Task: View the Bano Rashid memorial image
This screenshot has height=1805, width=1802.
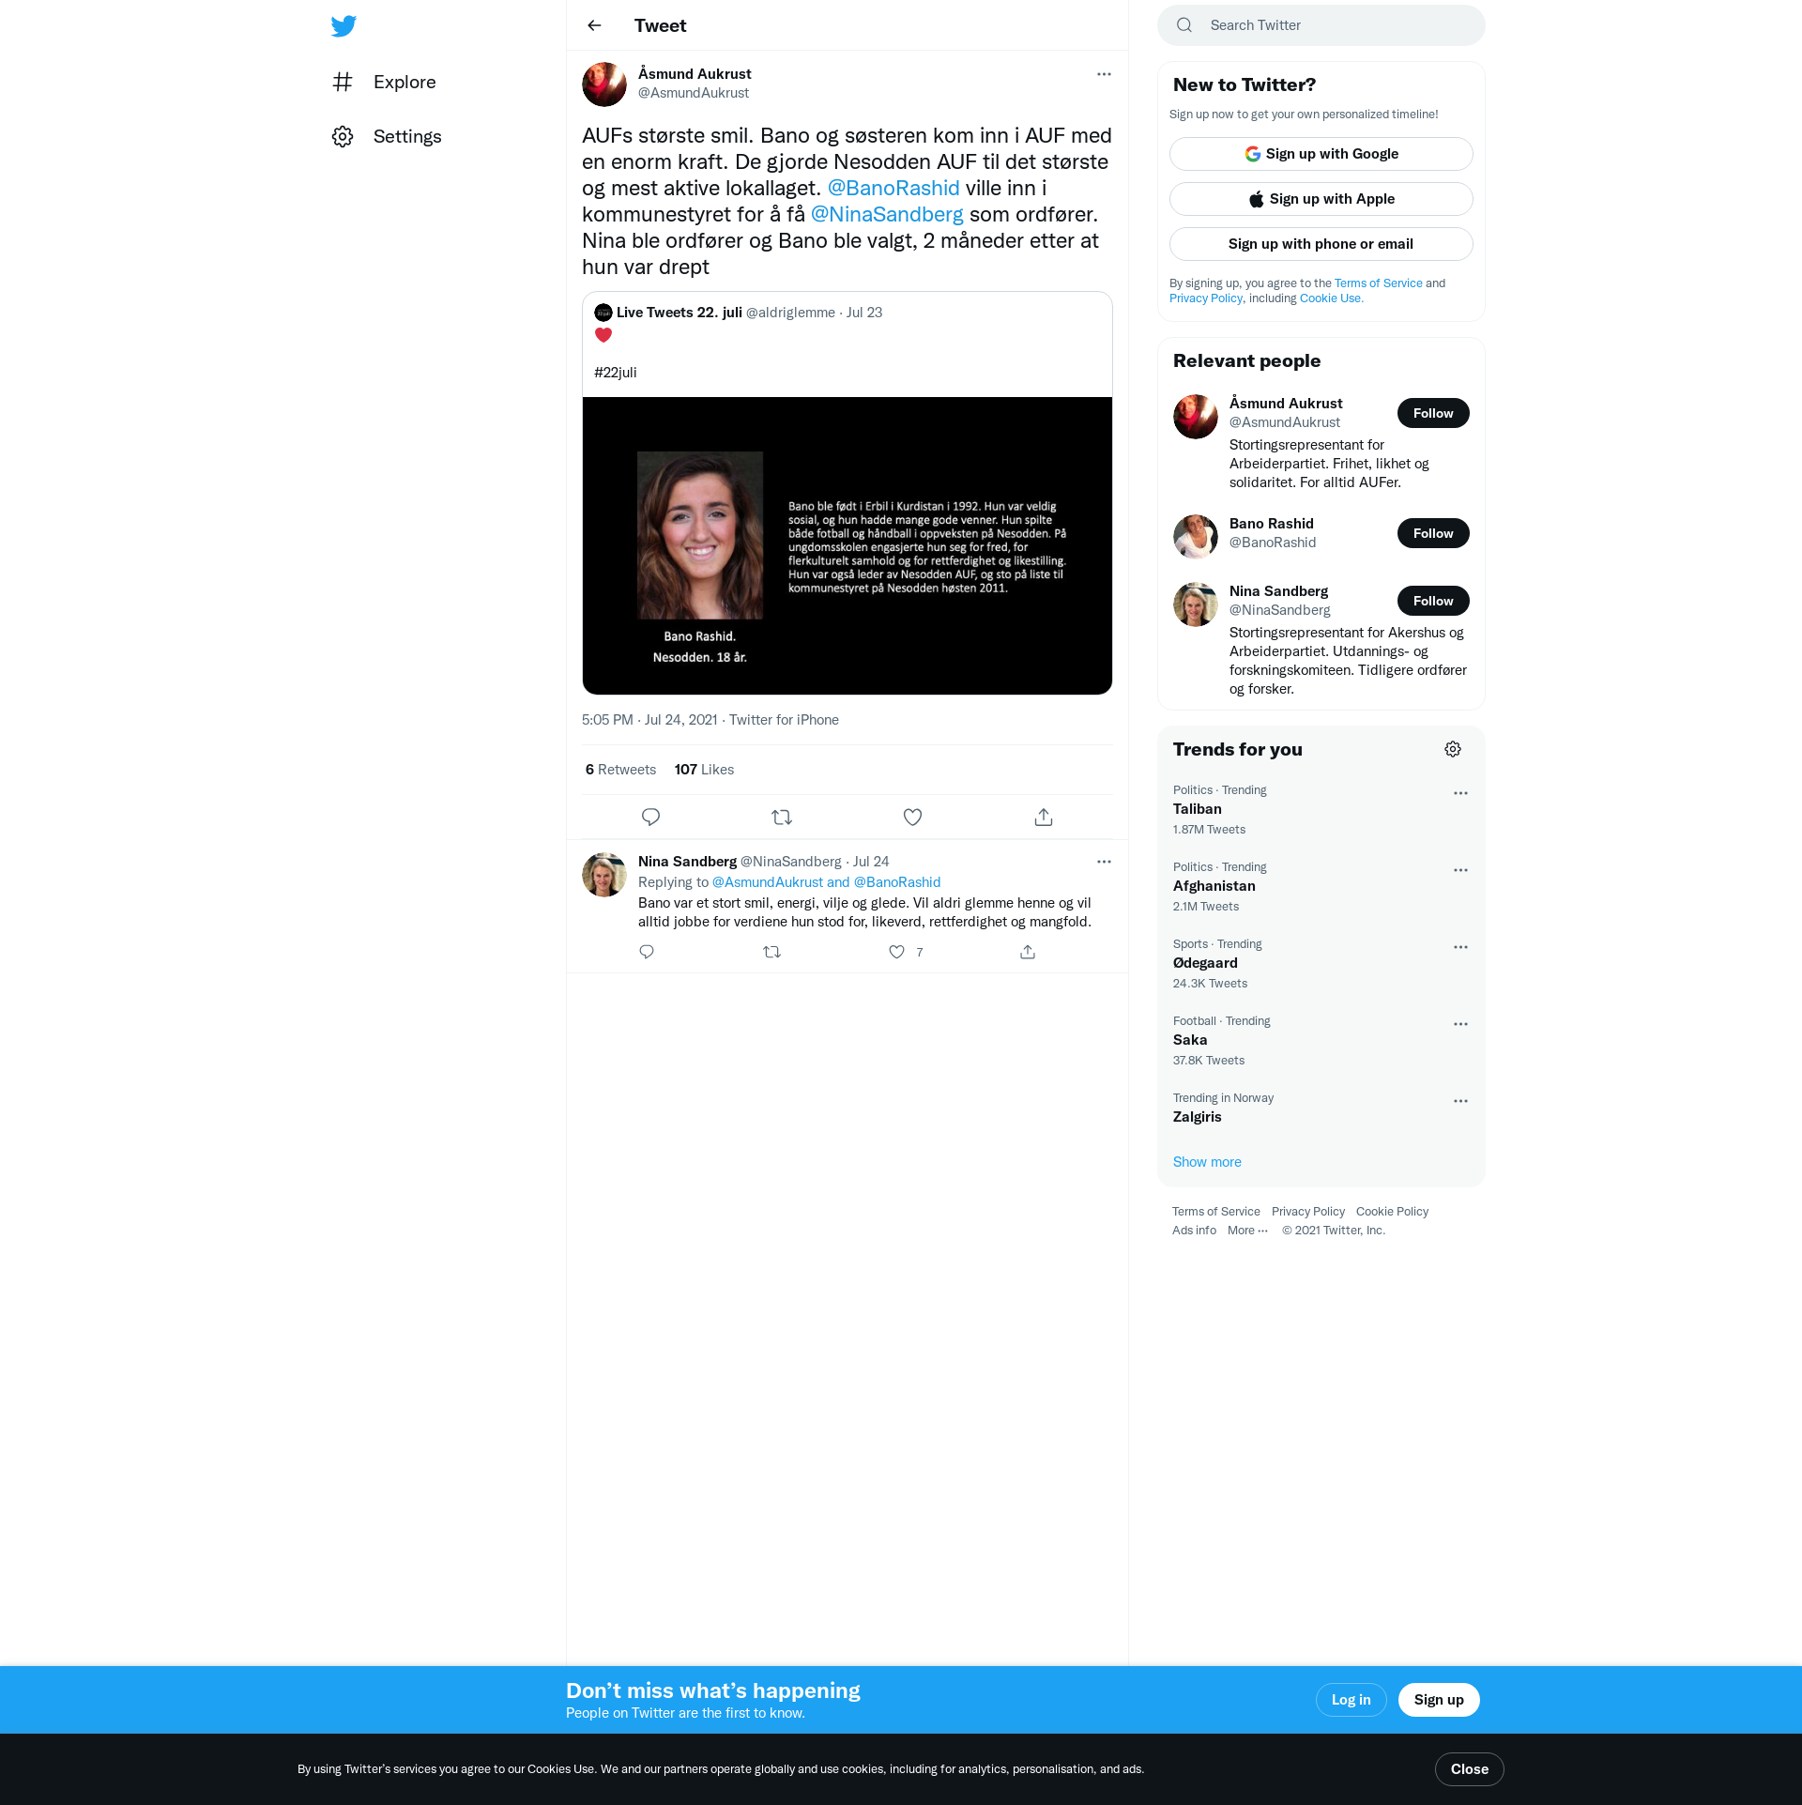Action: coord(847,545)
